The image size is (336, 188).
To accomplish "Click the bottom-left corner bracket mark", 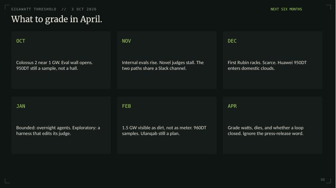I will coord(7,181).
